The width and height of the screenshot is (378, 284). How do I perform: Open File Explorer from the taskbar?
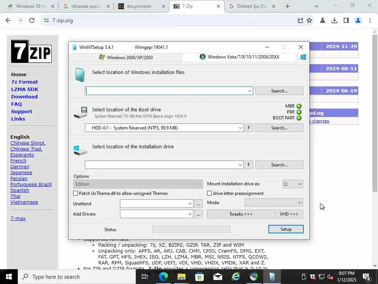click(x=181, y=277)
